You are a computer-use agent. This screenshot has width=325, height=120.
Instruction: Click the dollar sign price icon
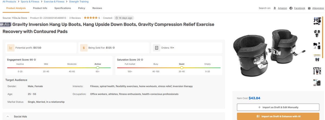pos(84,48)
